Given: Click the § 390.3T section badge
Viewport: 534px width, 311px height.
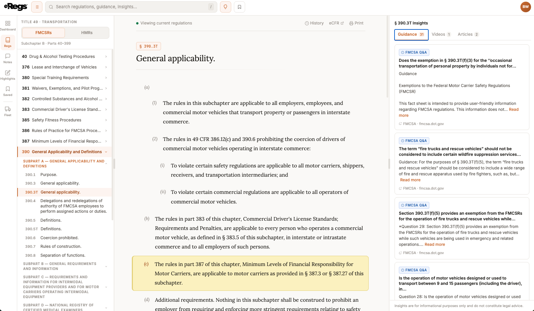Looking at the screenshot, I should [x=148, y=46].
